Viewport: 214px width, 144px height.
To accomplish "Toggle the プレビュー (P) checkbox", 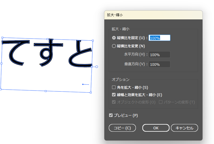I will click(x=111, y=115).
